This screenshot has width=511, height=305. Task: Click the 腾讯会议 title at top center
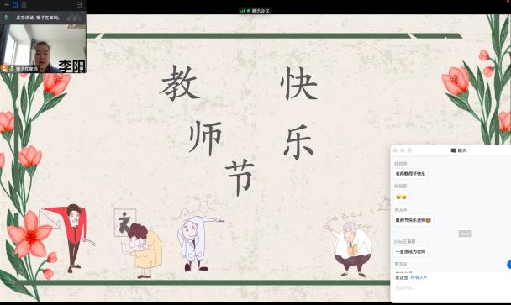(x=261, y=11)
